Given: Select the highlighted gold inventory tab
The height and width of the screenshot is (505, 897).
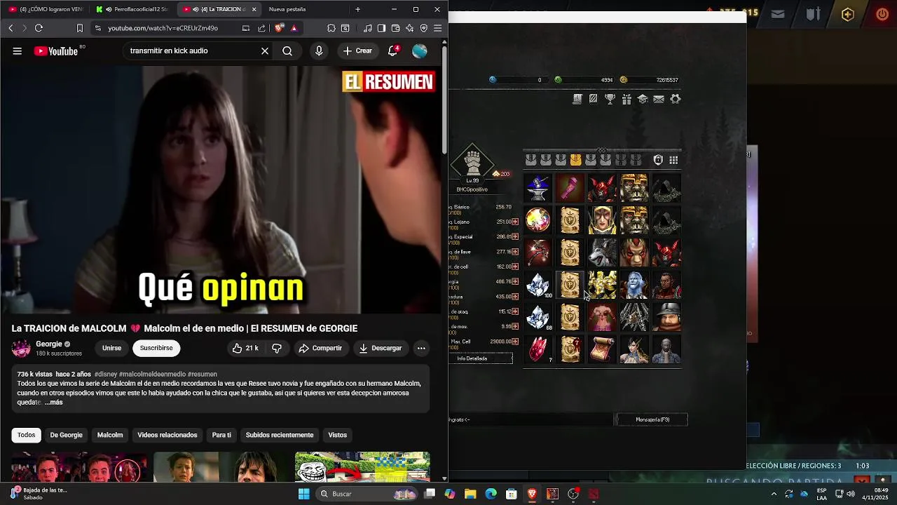Looking at the screenshot, I should click(x=575, y=160).
